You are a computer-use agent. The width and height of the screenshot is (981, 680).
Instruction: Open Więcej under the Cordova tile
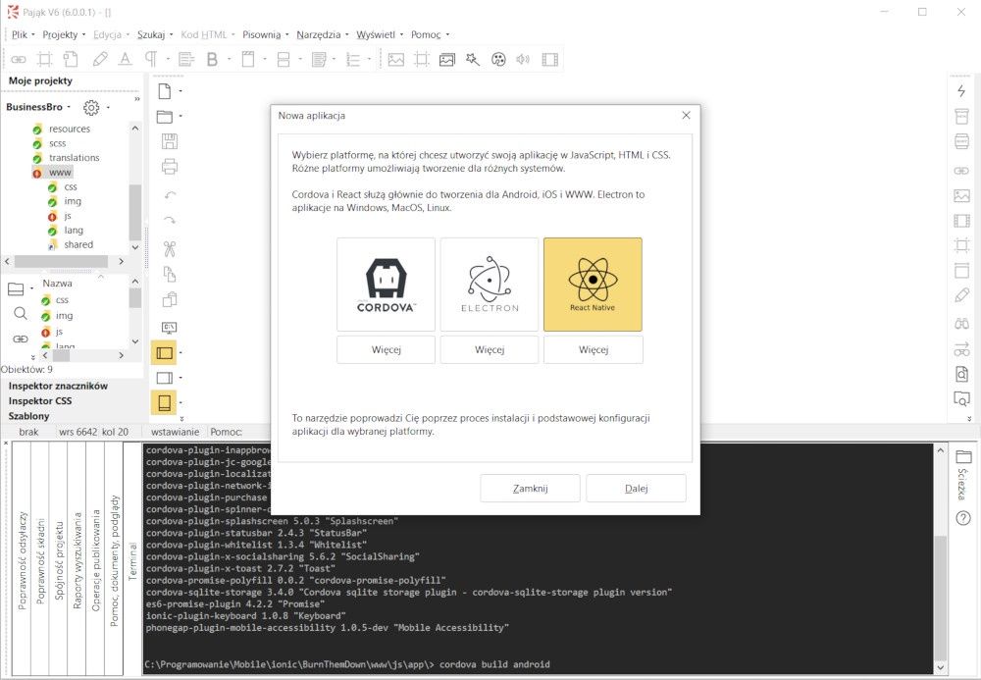[386, 349]
